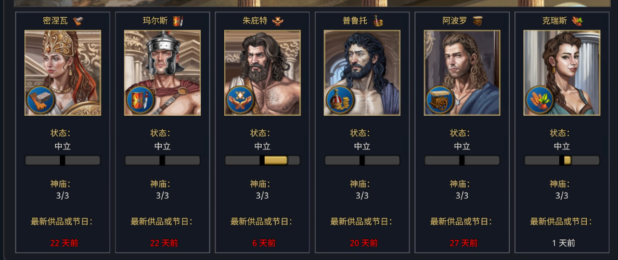Click the cart badge on Apollo's portrait
Image resolution: width=618 pixels, height=260 pixels.
click(x=440, y=100)
